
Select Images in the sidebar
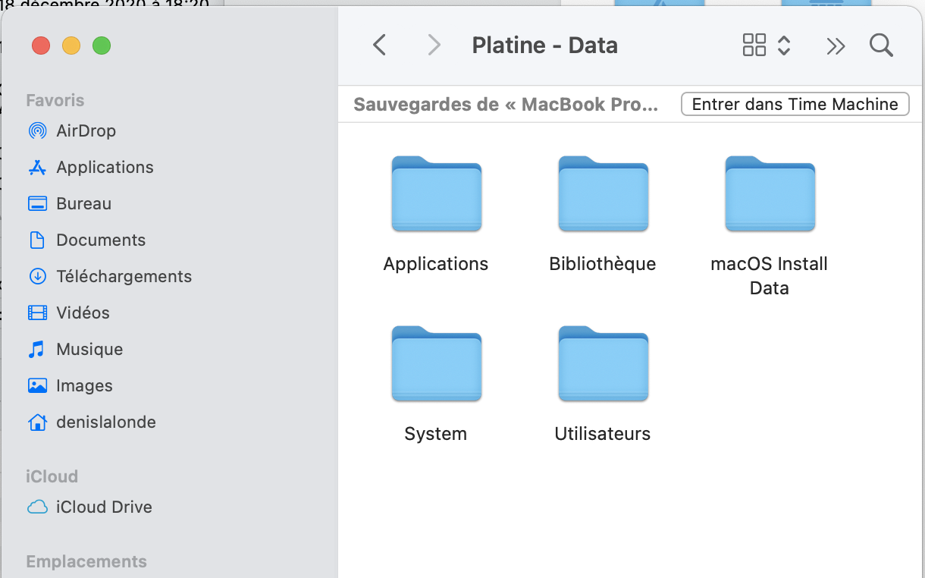84,385
